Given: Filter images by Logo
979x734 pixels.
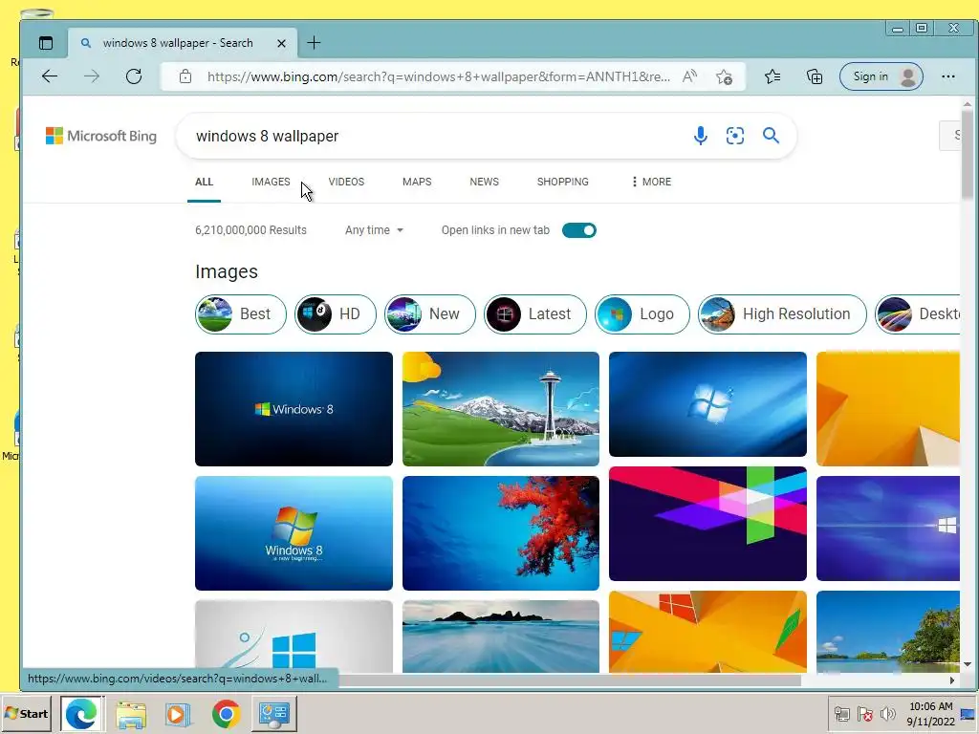Looking at the screenshot, I should pos(642,313).
